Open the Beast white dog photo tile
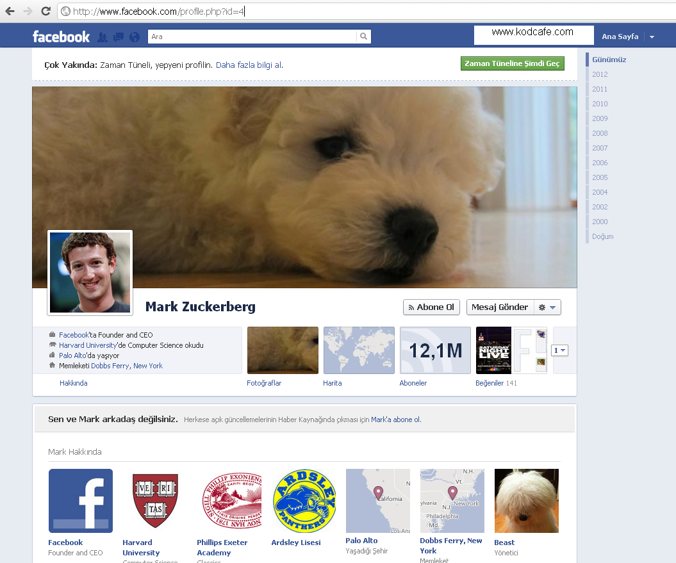Image resolution: width=676 pixels, height=563 pixels. click(x=527, y=501)
